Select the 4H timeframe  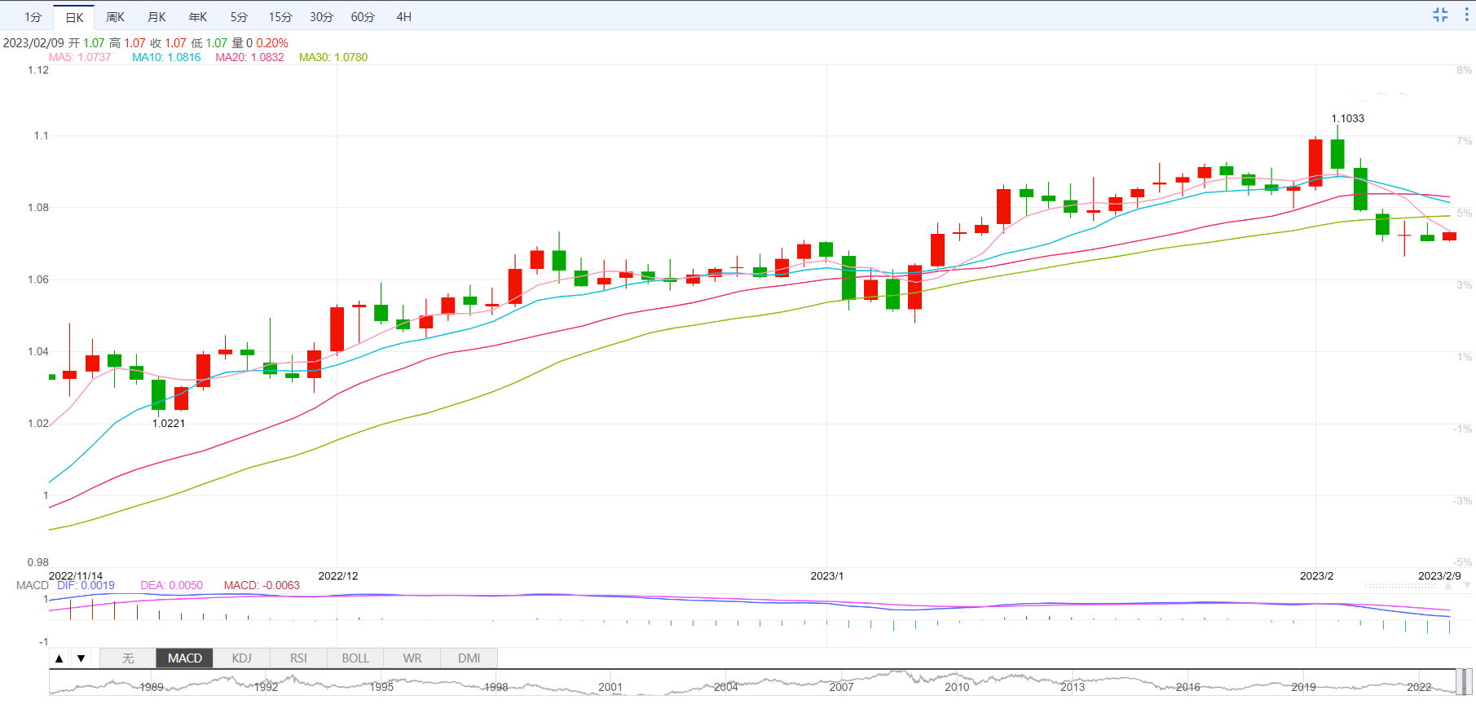pos(403,17)
